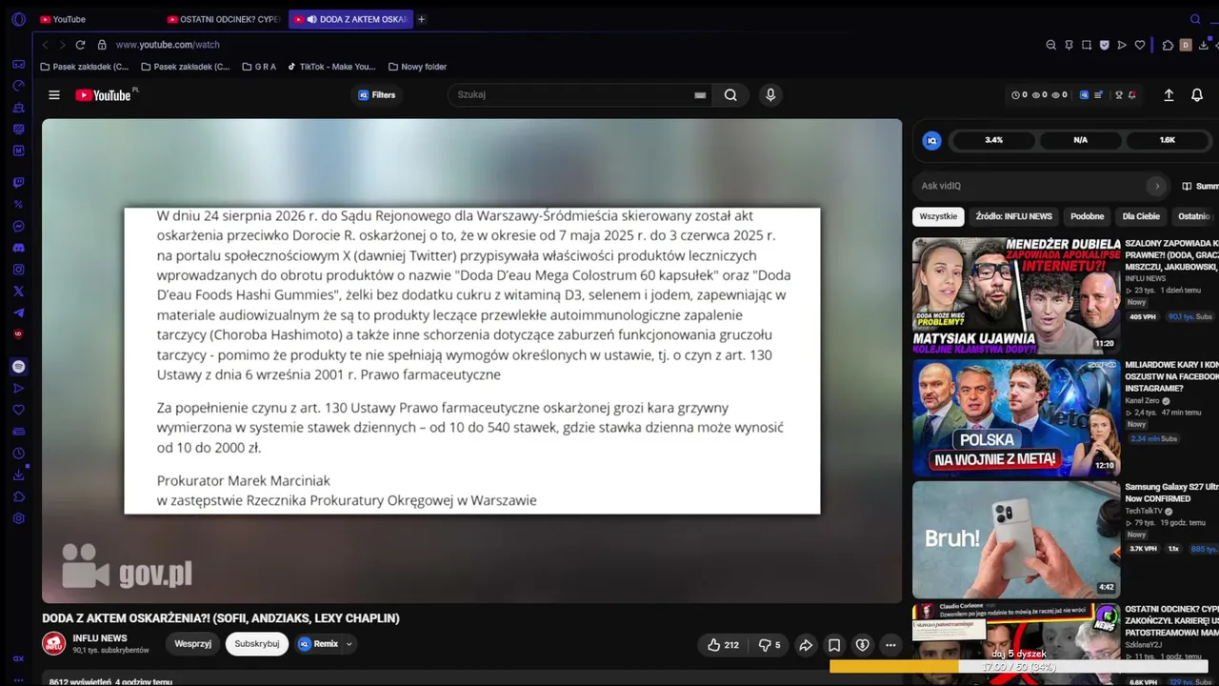1219x686 pixels.
Task: Open Twitch from the Opera sidebar
Action: coord(18,182)
